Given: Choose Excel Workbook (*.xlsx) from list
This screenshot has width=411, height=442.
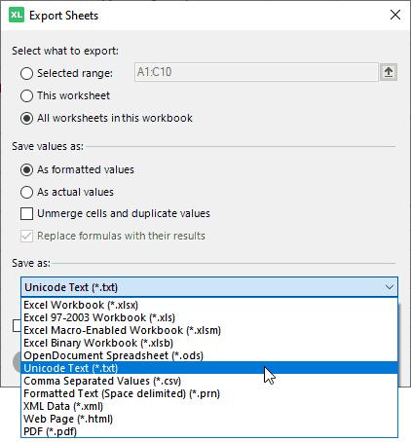Looking at the screenshot, I should (x=209, y=305).
